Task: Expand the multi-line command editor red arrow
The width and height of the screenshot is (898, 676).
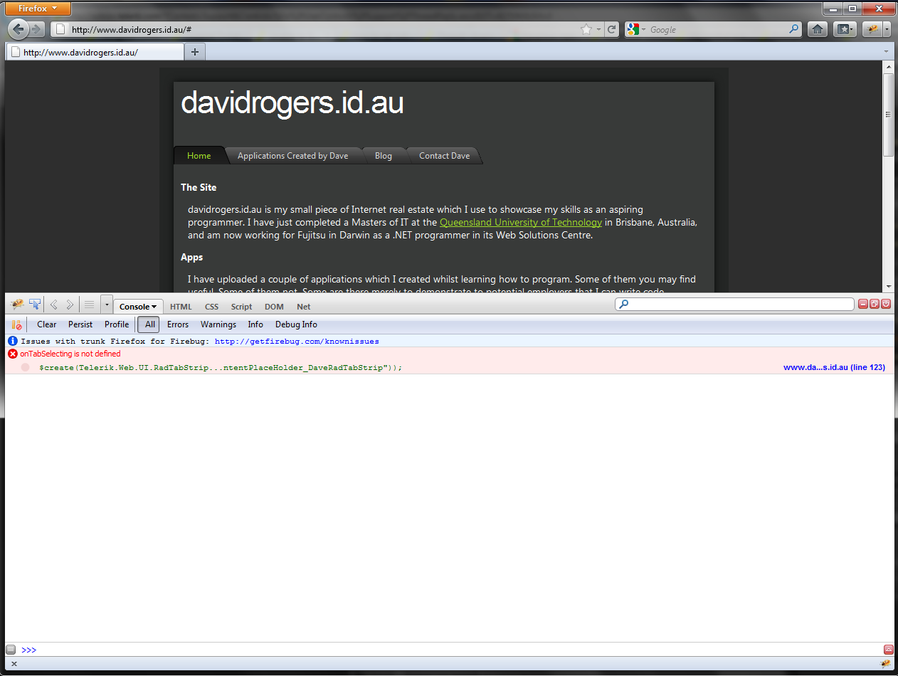Action: [888, 650]
